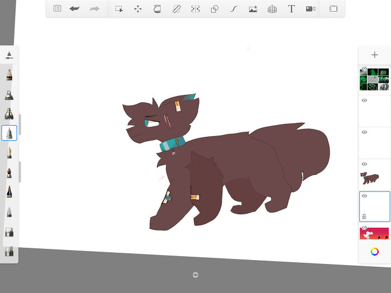Viewport: 391px width, 293px height.
Task: Open the Import Image tool
Action: (x=253, y=9)
